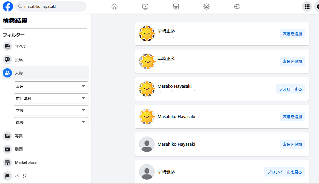Click the ページ filter label
This screenshot has height=184, width=319.
pos(21,176)
